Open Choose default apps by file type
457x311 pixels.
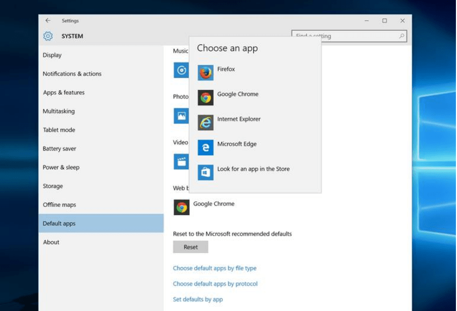point(214,268)
